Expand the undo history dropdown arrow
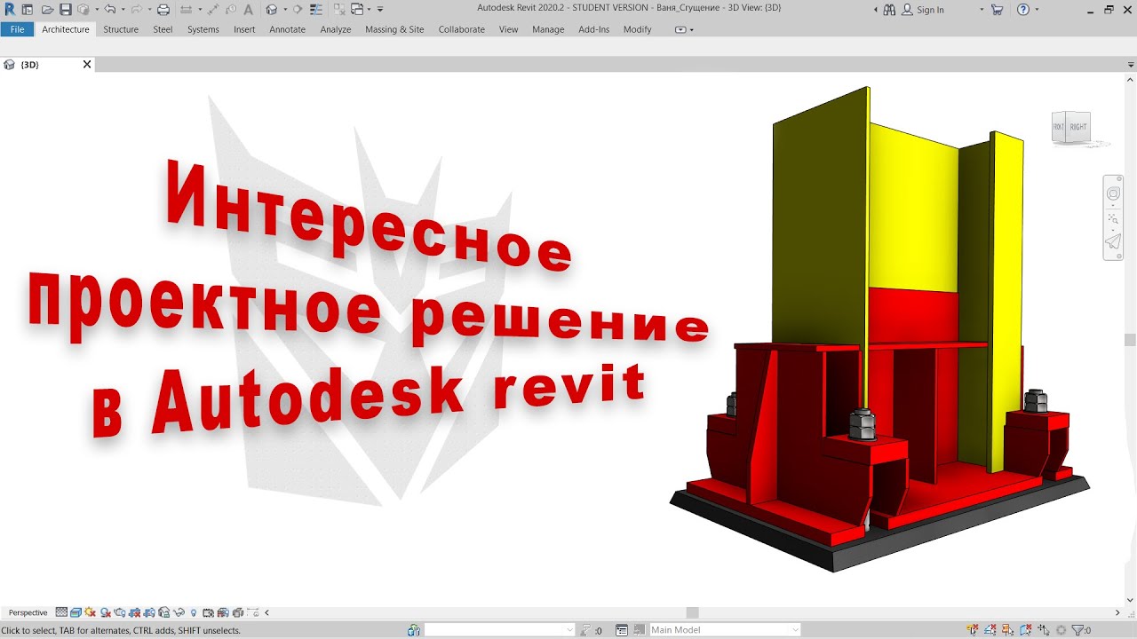 [x=123, y=10]
